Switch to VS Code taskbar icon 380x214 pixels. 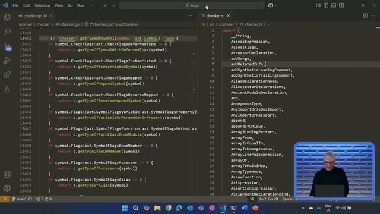click(223, 208)
